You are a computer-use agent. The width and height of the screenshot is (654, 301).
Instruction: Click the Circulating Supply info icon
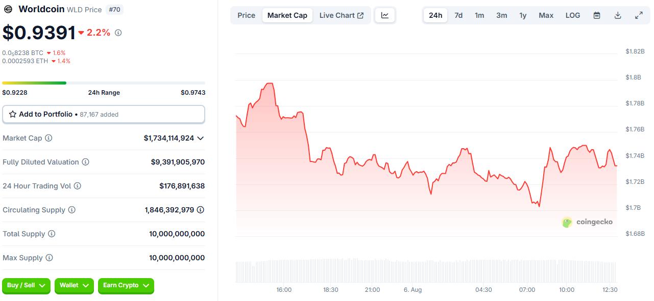[x=71, y=210]
